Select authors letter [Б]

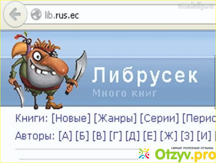point(82,136)
